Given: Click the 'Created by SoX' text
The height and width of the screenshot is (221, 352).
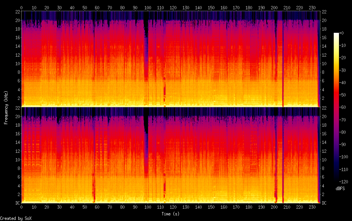Looking at the screenshot, I should coord(16,218).
